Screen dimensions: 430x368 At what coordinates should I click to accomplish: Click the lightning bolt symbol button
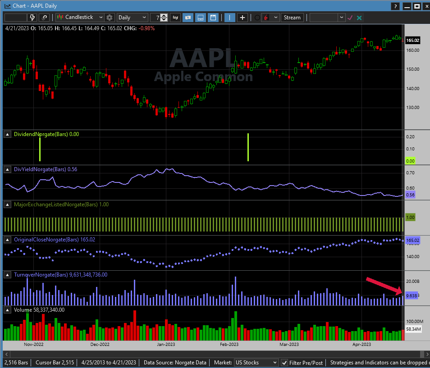tap(32, 18)
